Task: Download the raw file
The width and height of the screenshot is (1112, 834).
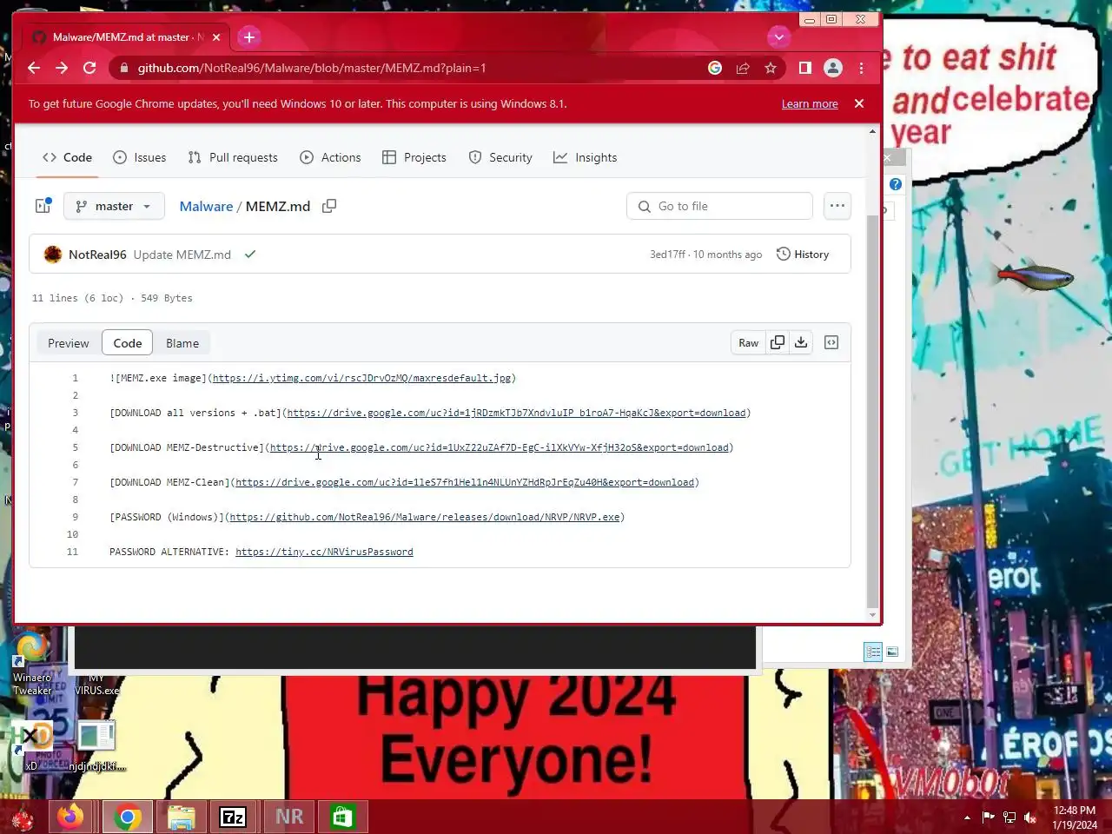Action: coord(801,343)
